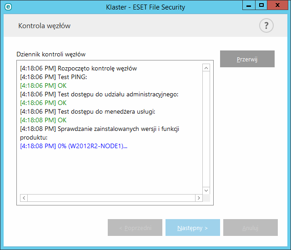Click the disabled Poprzedni button
The image size is (291, 250).
click(x=135, y=228)
